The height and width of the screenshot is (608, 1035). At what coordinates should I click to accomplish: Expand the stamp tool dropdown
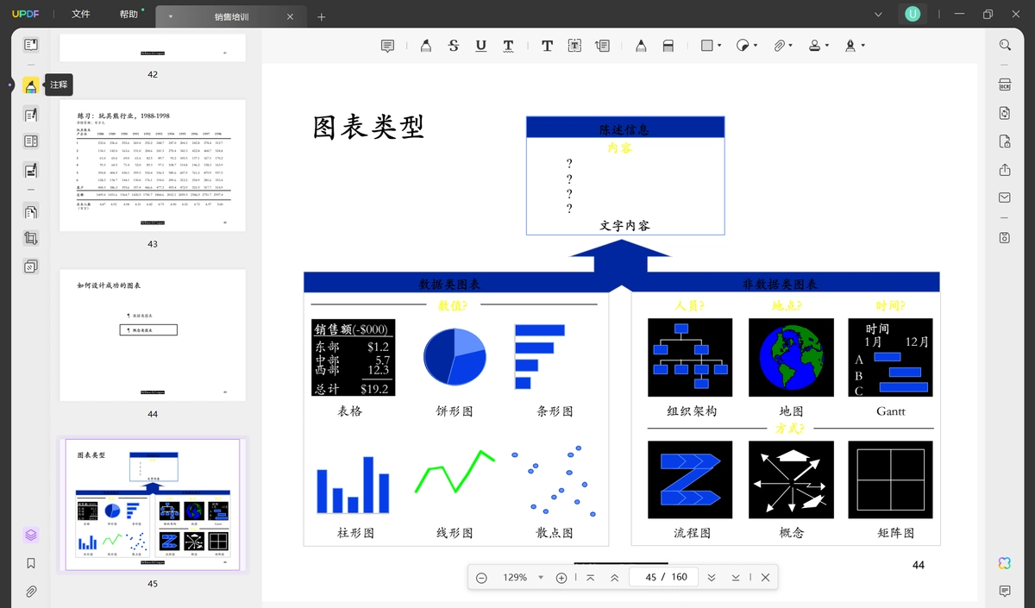(x=827, y=46)
